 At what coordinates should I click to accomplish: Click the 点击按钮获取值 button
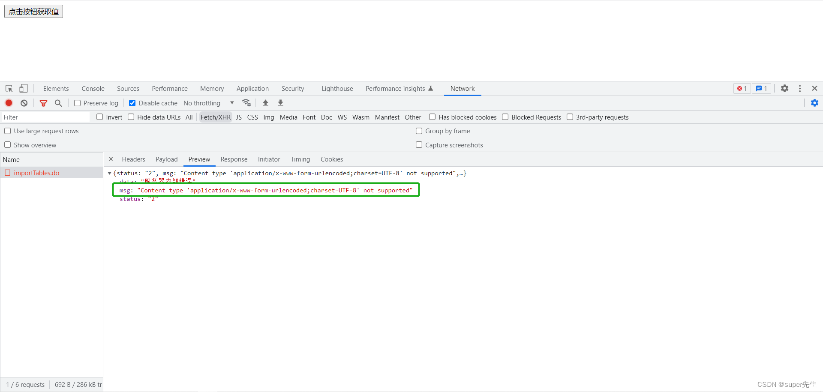33,11
